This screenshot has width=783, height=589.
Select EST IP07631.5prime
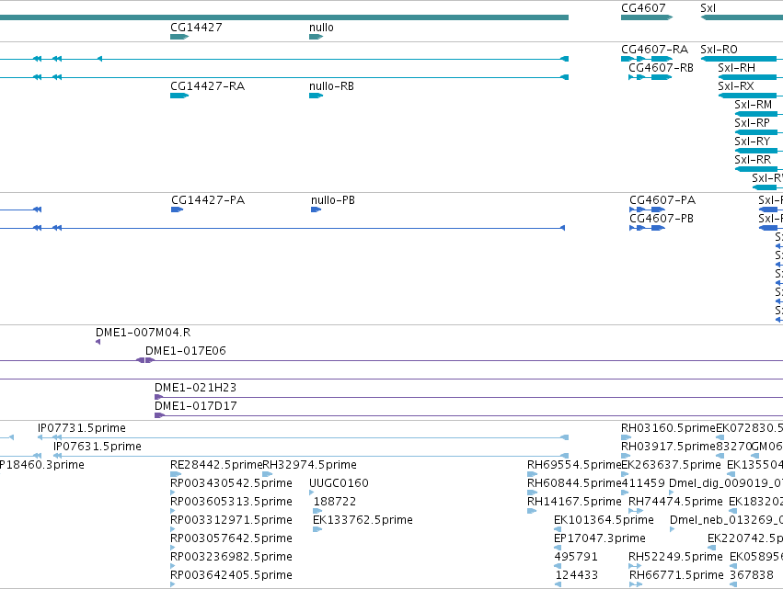[x=98, y=447]
